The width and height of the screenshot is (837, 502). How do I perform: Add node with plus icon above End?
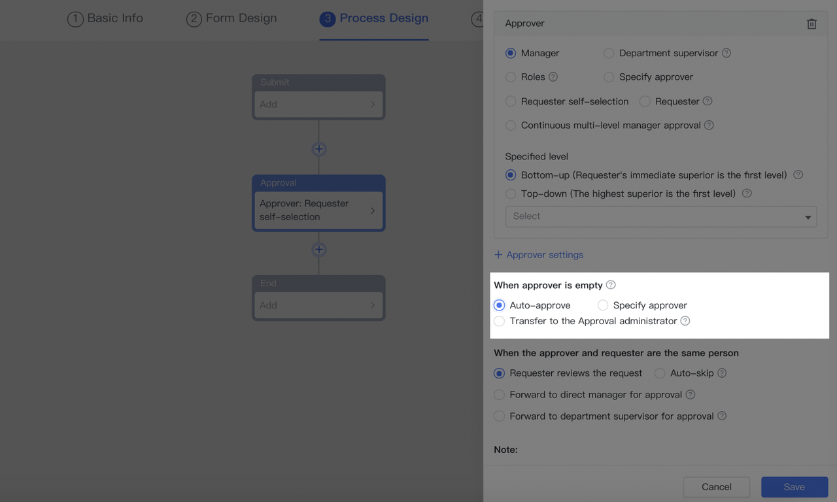pyautogui.click(x=318, y=250)
